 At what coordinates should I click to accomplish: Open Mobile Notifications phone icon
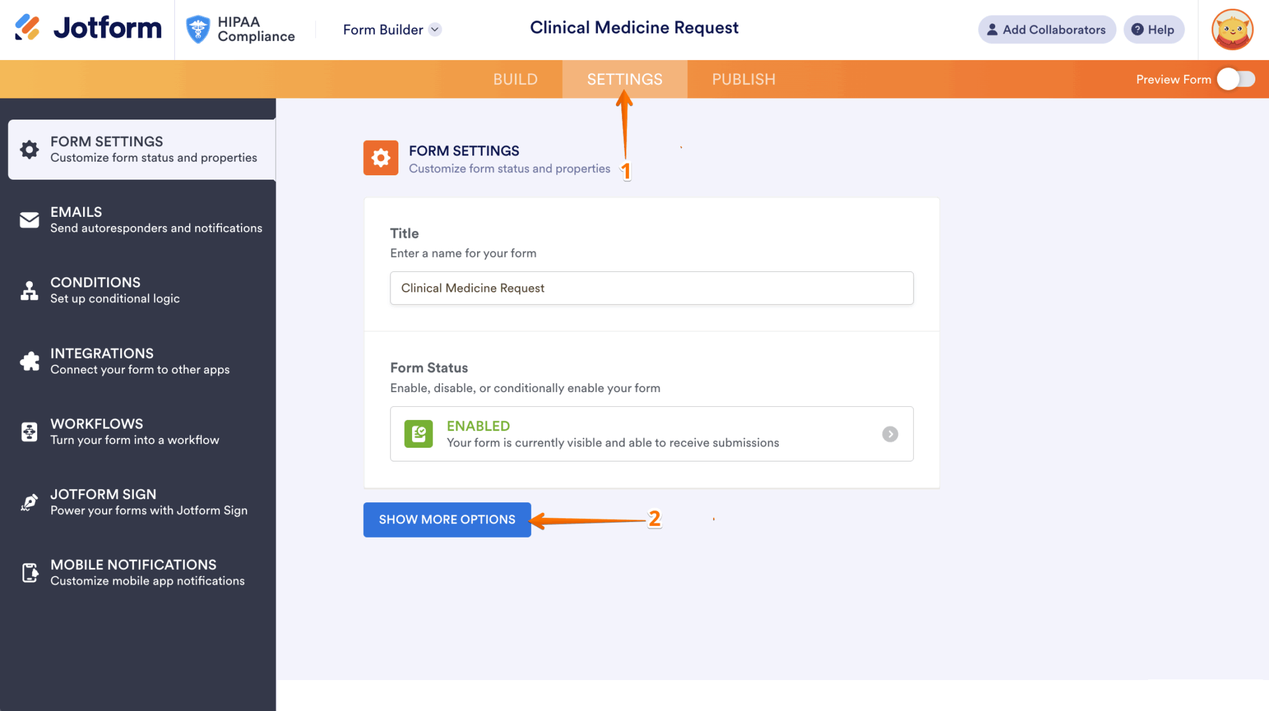29,572
